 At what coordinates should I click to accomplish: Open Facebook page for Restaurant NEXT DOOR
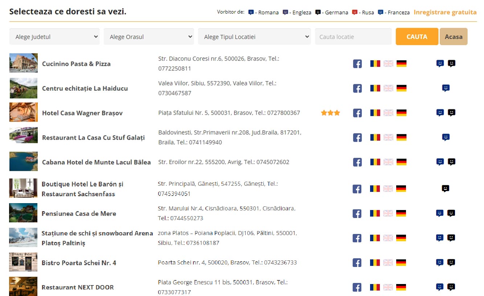357,287
